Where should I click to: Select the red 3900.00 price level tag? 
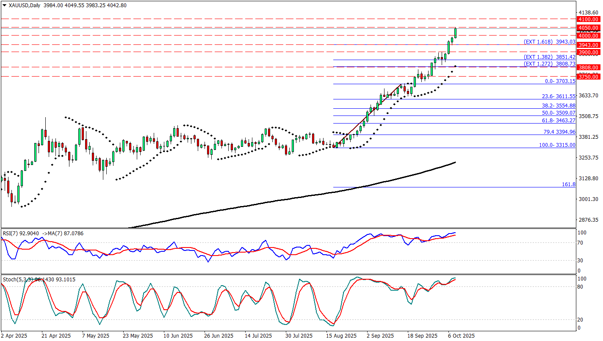pyautogui.click(x=589, y=52)
